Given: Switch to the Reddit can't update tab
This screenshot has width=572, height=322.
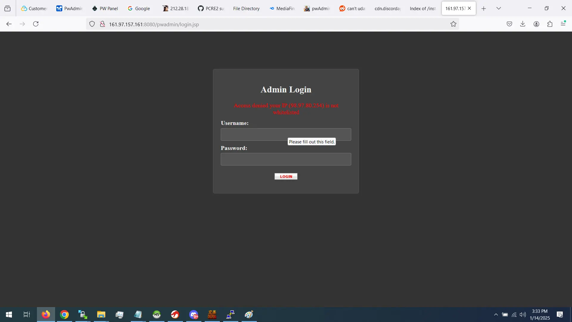Looking at the screenshot, I should click(x=352, y=8).
